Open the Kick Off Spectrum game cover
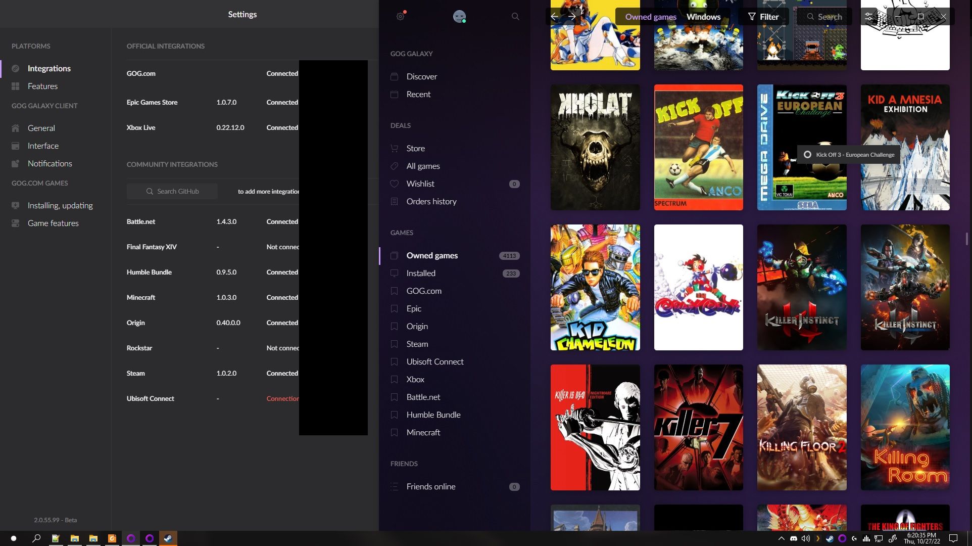 pos(699,147)
